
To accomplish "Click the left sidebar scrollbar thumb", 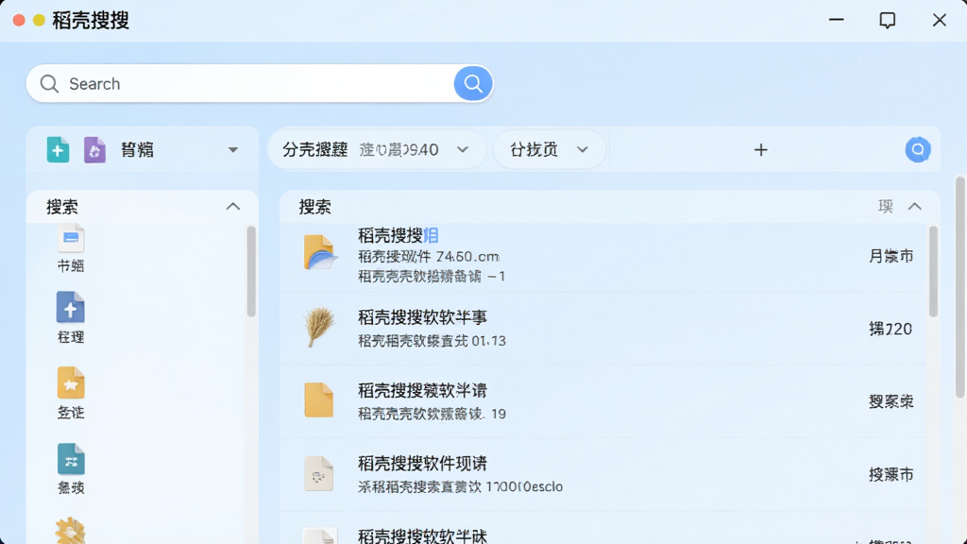I will (251, 271).
